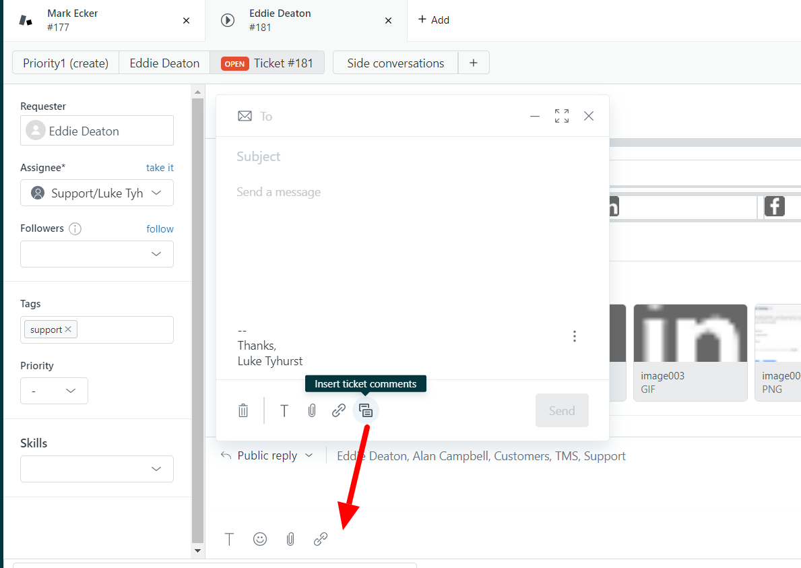Click the trash icon to discard draft

[243, 410]
